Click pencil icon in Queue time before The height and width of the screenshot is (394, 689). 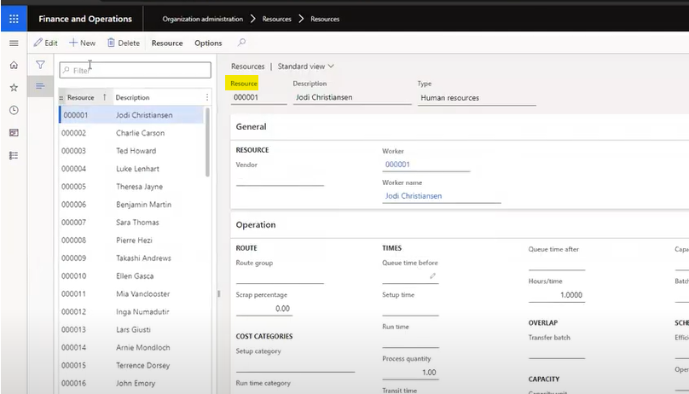(x=432, y=275)
